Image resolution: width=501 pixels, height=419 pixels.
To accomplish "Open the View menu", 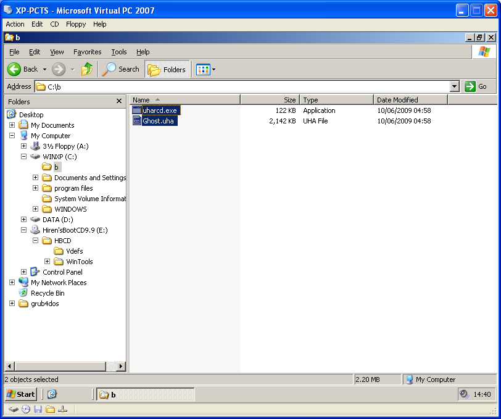I will [x=57, y=52].
